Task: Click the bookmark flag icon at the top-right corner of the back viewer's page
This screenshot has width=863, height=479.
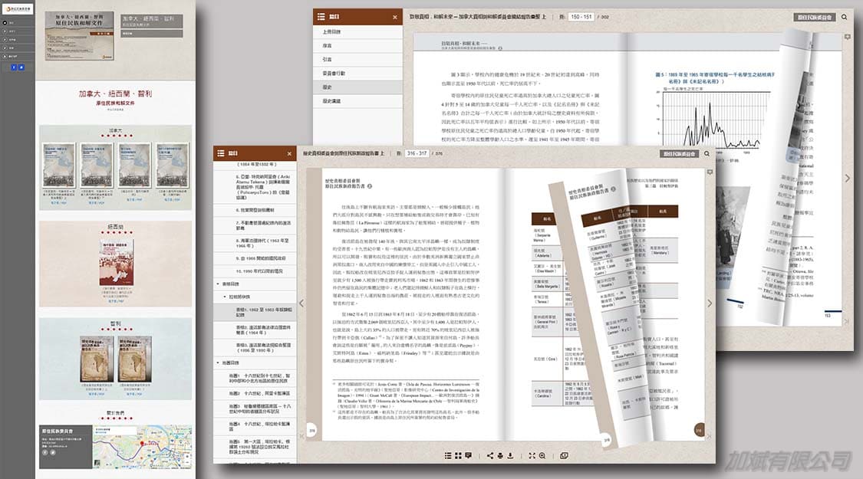Action: [848, 37]
